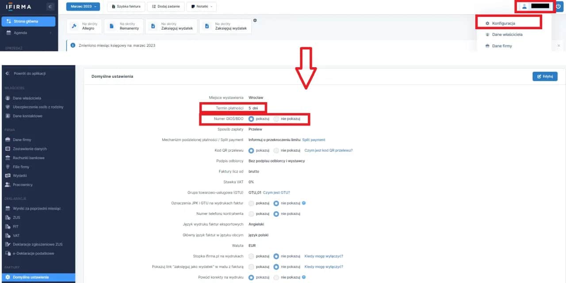Image resolution: width=566 pixels, height=283 pixels.
Task: Open the shortcuts configuration gear icon
Action: (255, 20)
